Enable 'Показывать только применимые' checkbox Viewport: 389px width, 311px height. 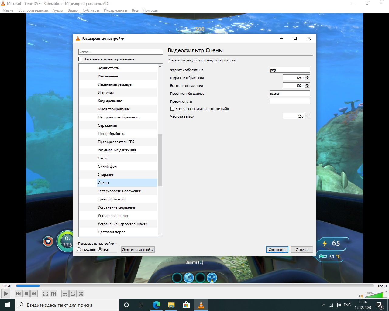pos(81,59)
